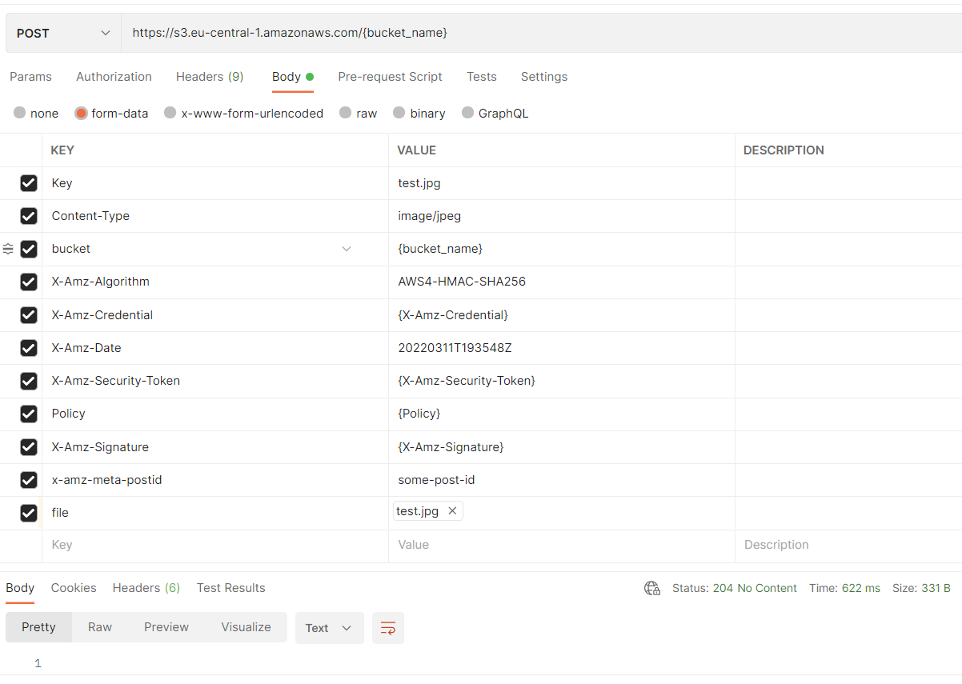Viewport: 962px width, 684px height.
Task: Click the network globe lock icon
Action: tap(652, 588)
